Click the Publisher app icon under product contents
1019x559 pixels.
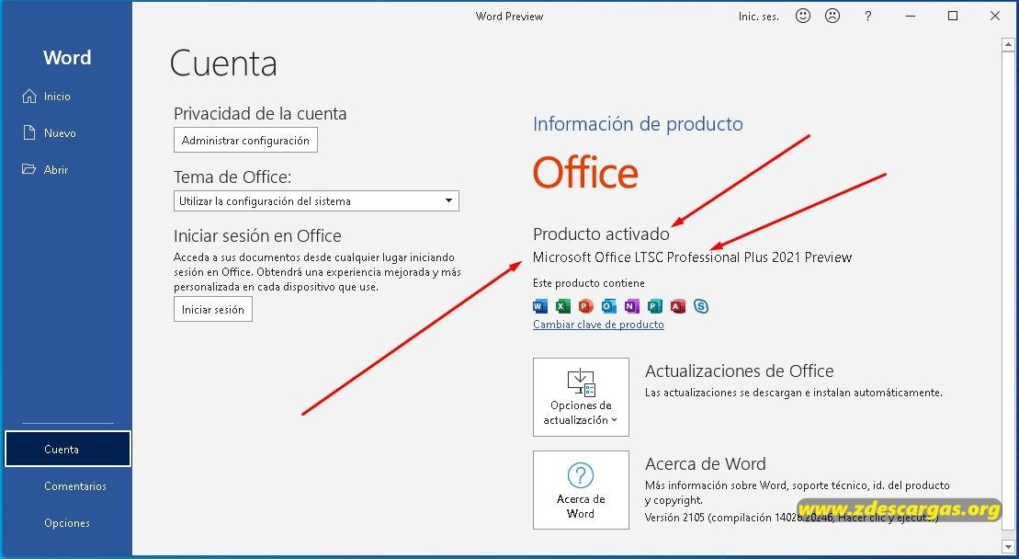(654, 306)
